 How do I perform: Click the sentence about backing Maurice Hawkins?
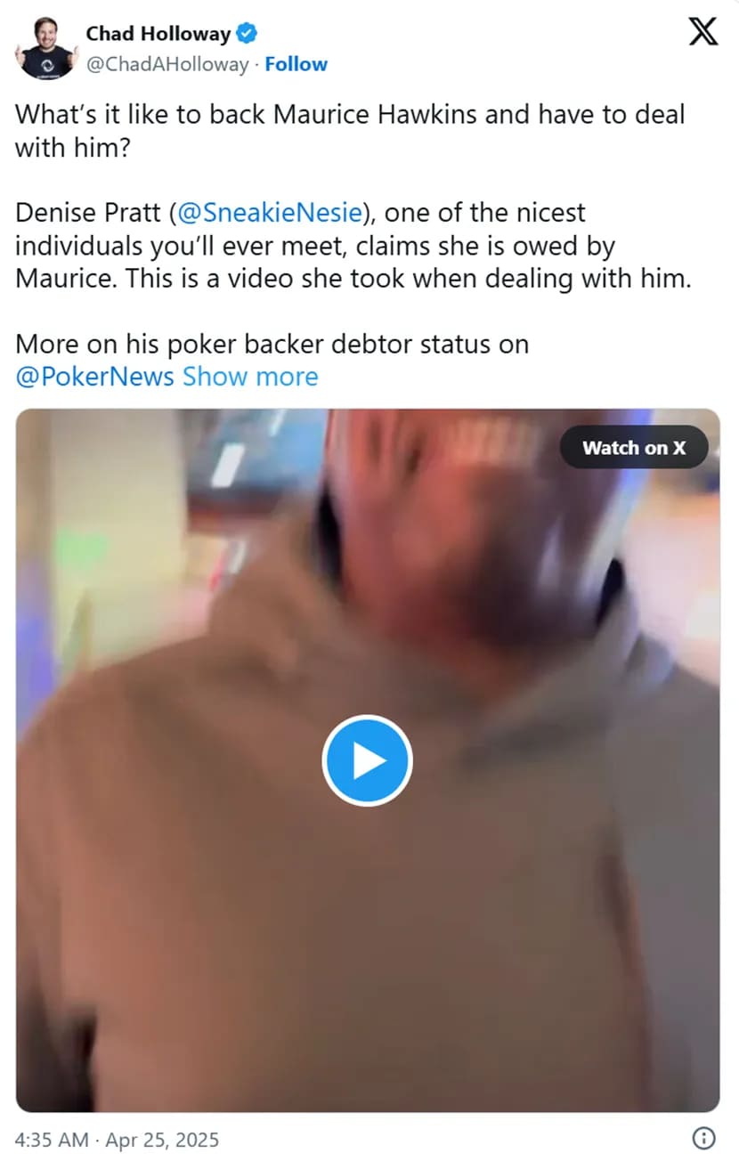coord(350,131)
